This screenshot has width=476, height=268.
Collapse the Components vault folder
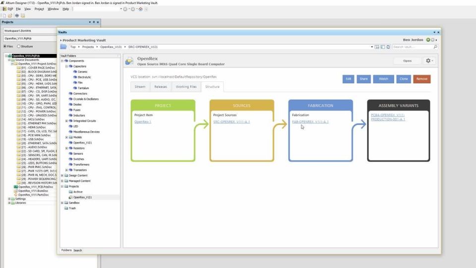pyautogui.click(x=62, y=61)
